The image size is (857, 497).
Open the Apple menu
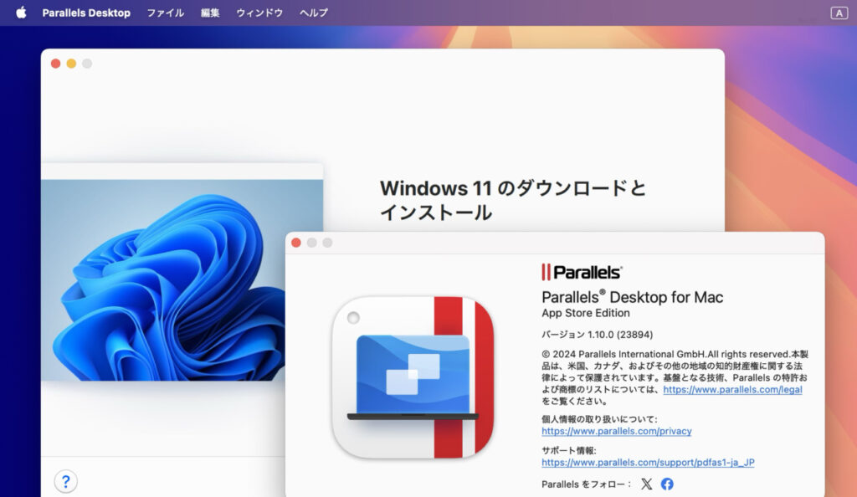[x=20, y=13]
